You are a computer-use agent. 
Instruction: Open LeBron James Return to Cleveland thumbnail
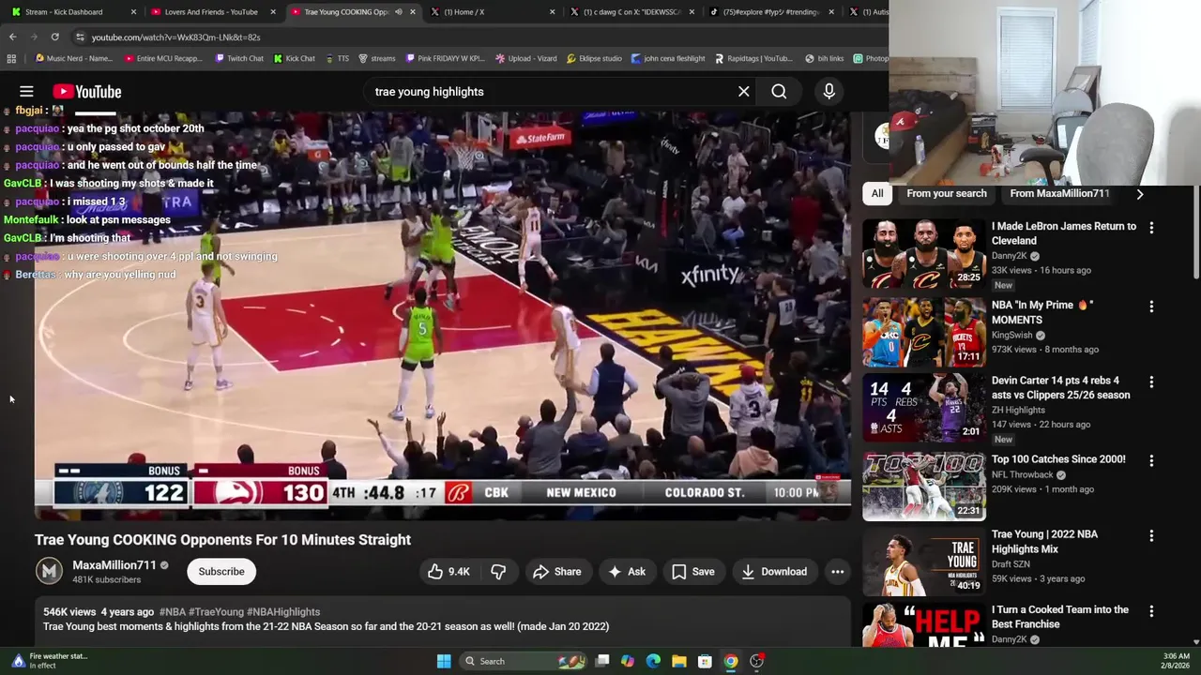pyautogui.click(x=923, y=253)
